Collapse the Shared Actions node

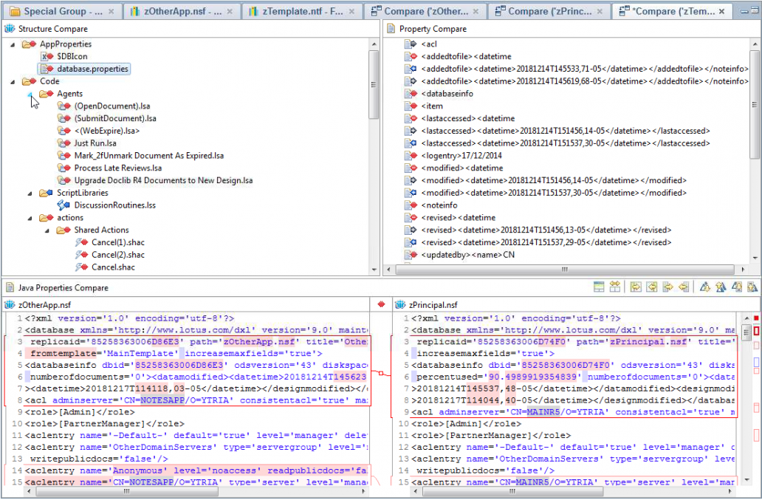(x=47, y=230)
